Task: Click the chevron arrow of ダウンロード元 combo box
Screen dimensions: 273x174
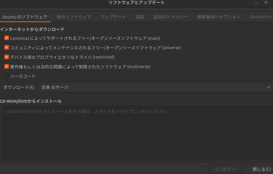Action: point(269,87)
